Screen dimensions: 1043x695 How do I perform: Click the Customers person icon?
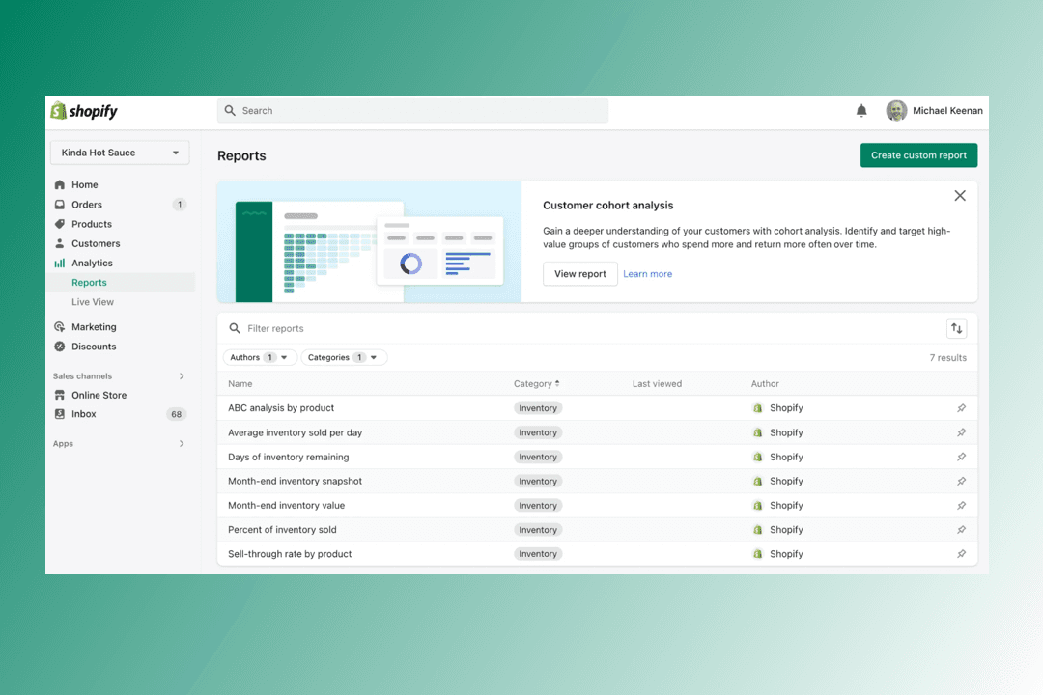point(60,243)
